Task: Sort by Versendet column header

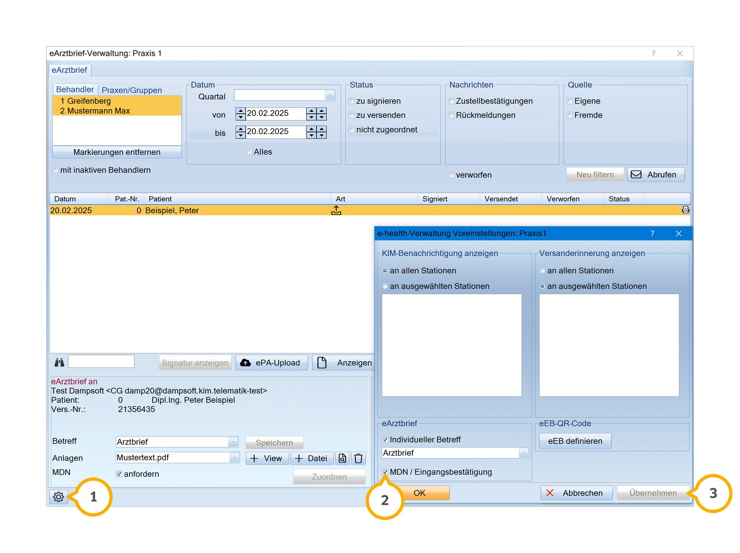Action: click(x=511, y=199)
